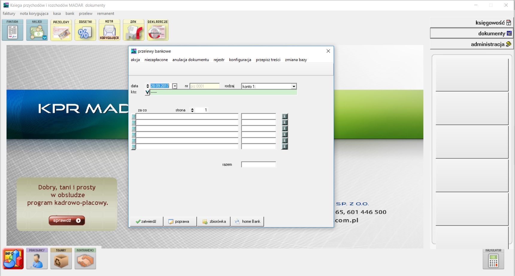Open the Nota Korygująca icon
This screenshot has height=276, width=515.
109,30
